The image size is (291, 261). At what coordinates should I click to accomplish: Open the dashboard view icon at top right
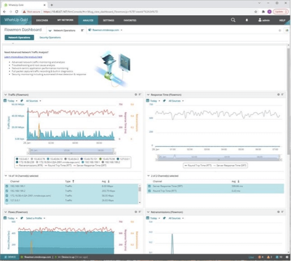287,30
